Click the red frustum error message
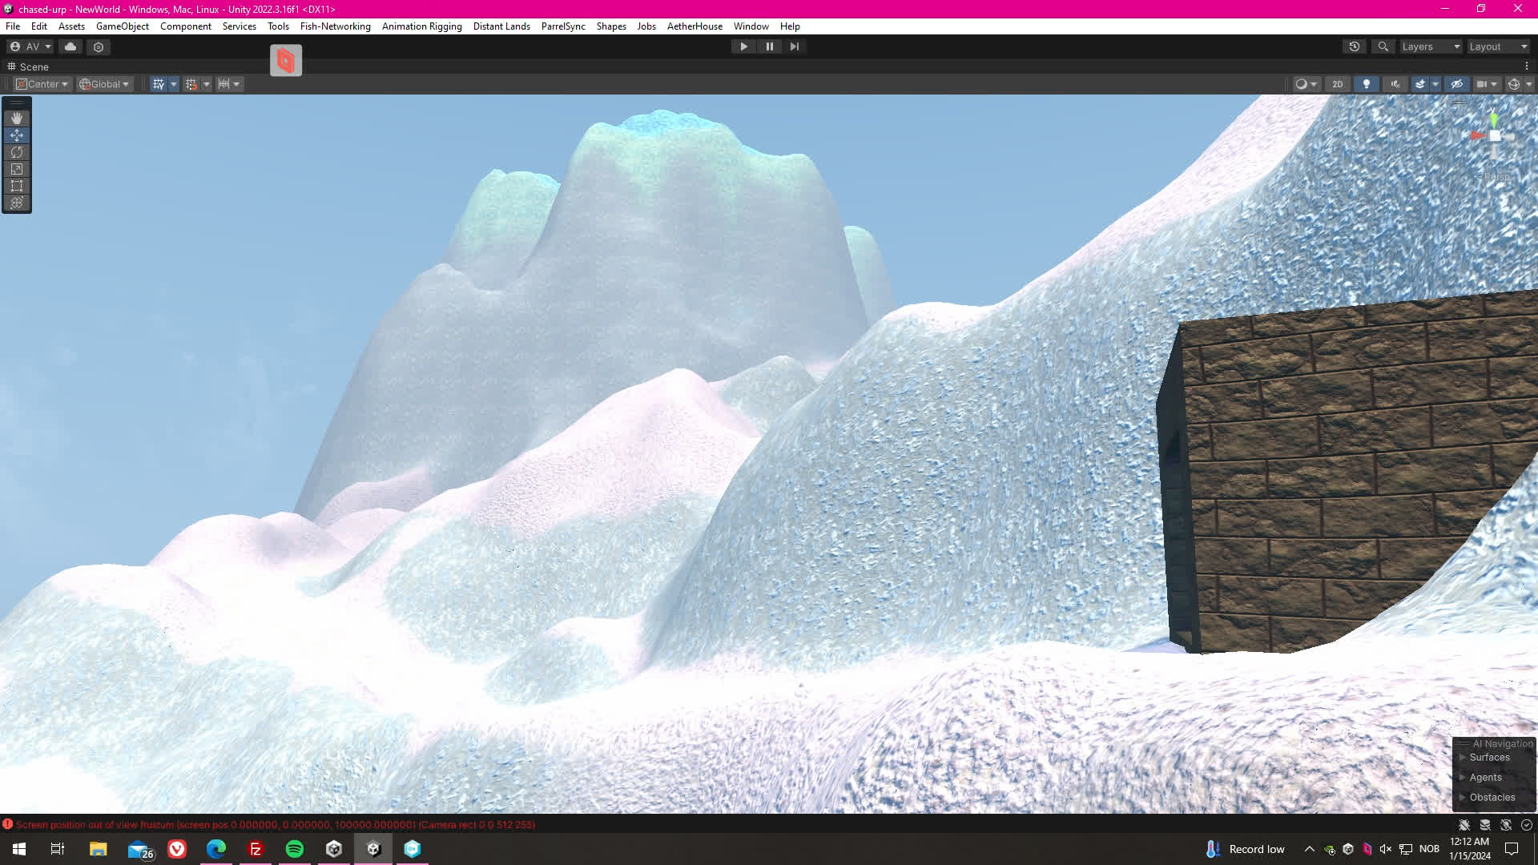The height and width of the screenshot is (865, 1538). point(275,824)
